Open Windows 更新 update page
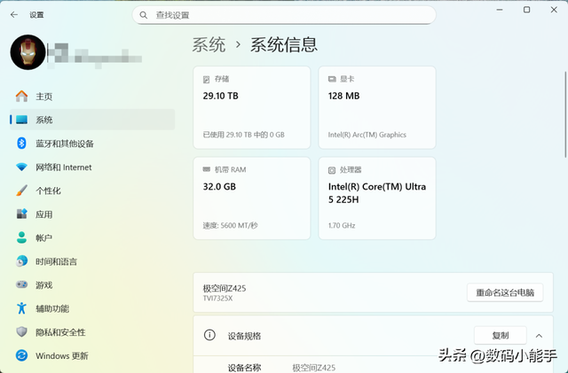The height and width of the screenshot is (373, 568). click(61, 356)
